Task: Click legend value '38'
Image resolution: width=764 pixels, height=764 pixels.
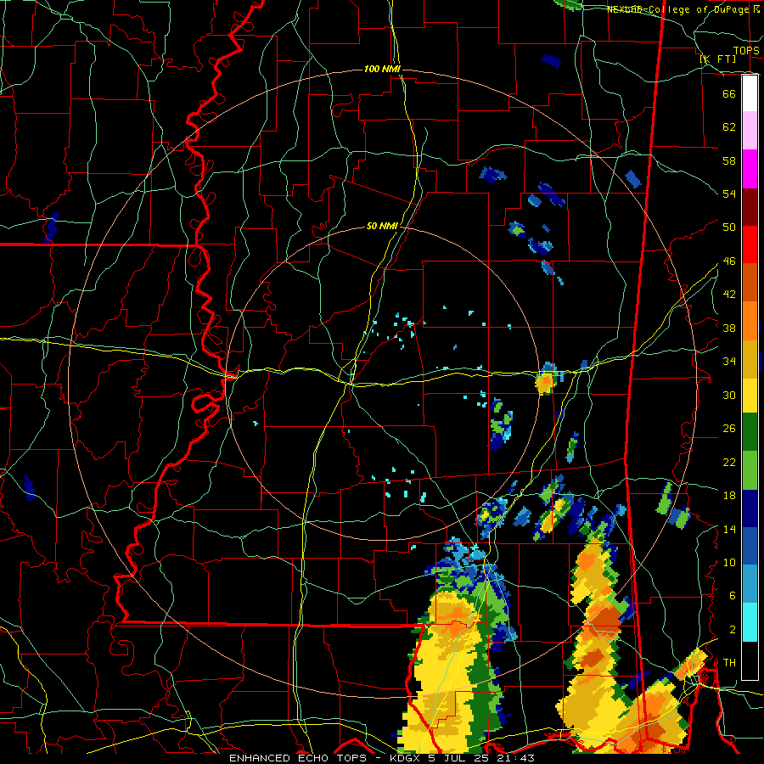Action: (729, 328)
